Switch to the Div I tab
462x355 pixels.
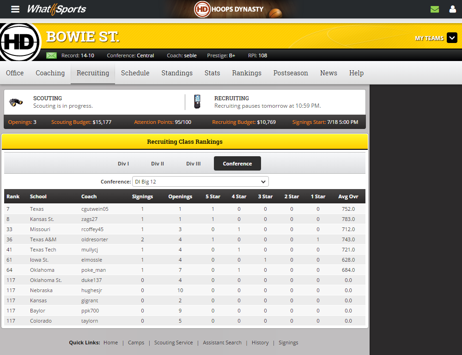tap(123, 164)
